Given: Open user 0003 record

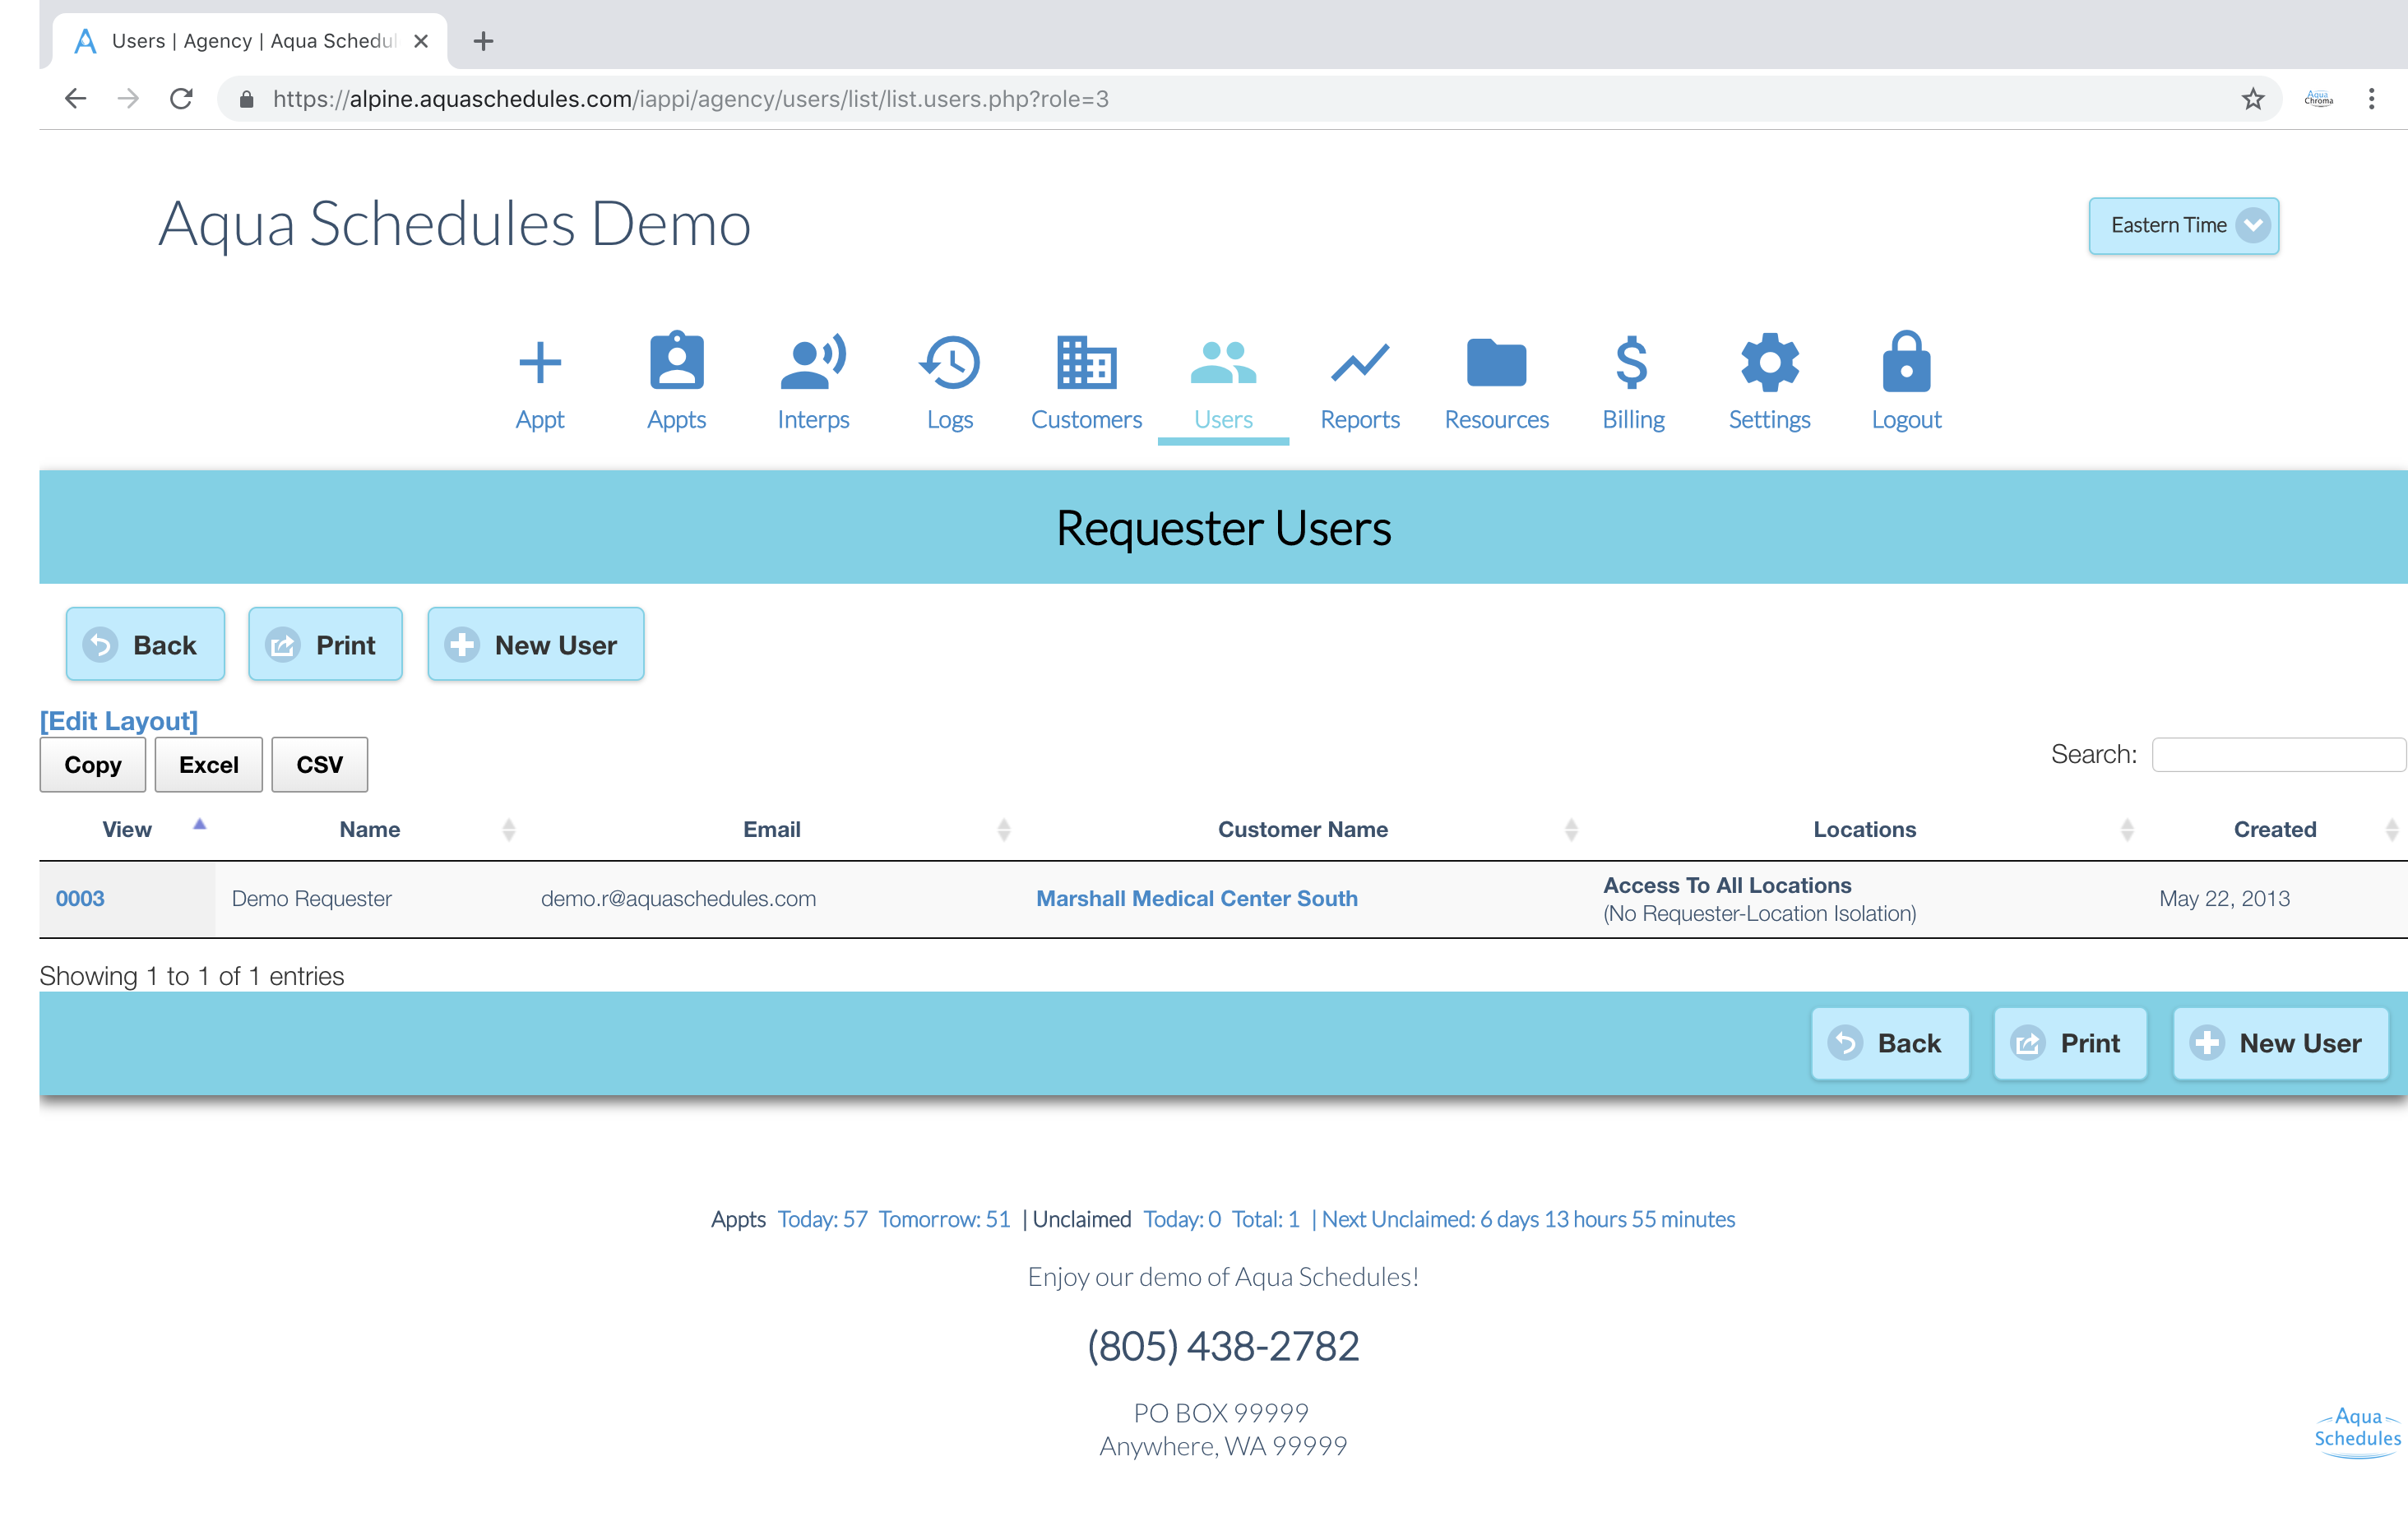Looking at the screenshot, I should (x=80, y=898).
